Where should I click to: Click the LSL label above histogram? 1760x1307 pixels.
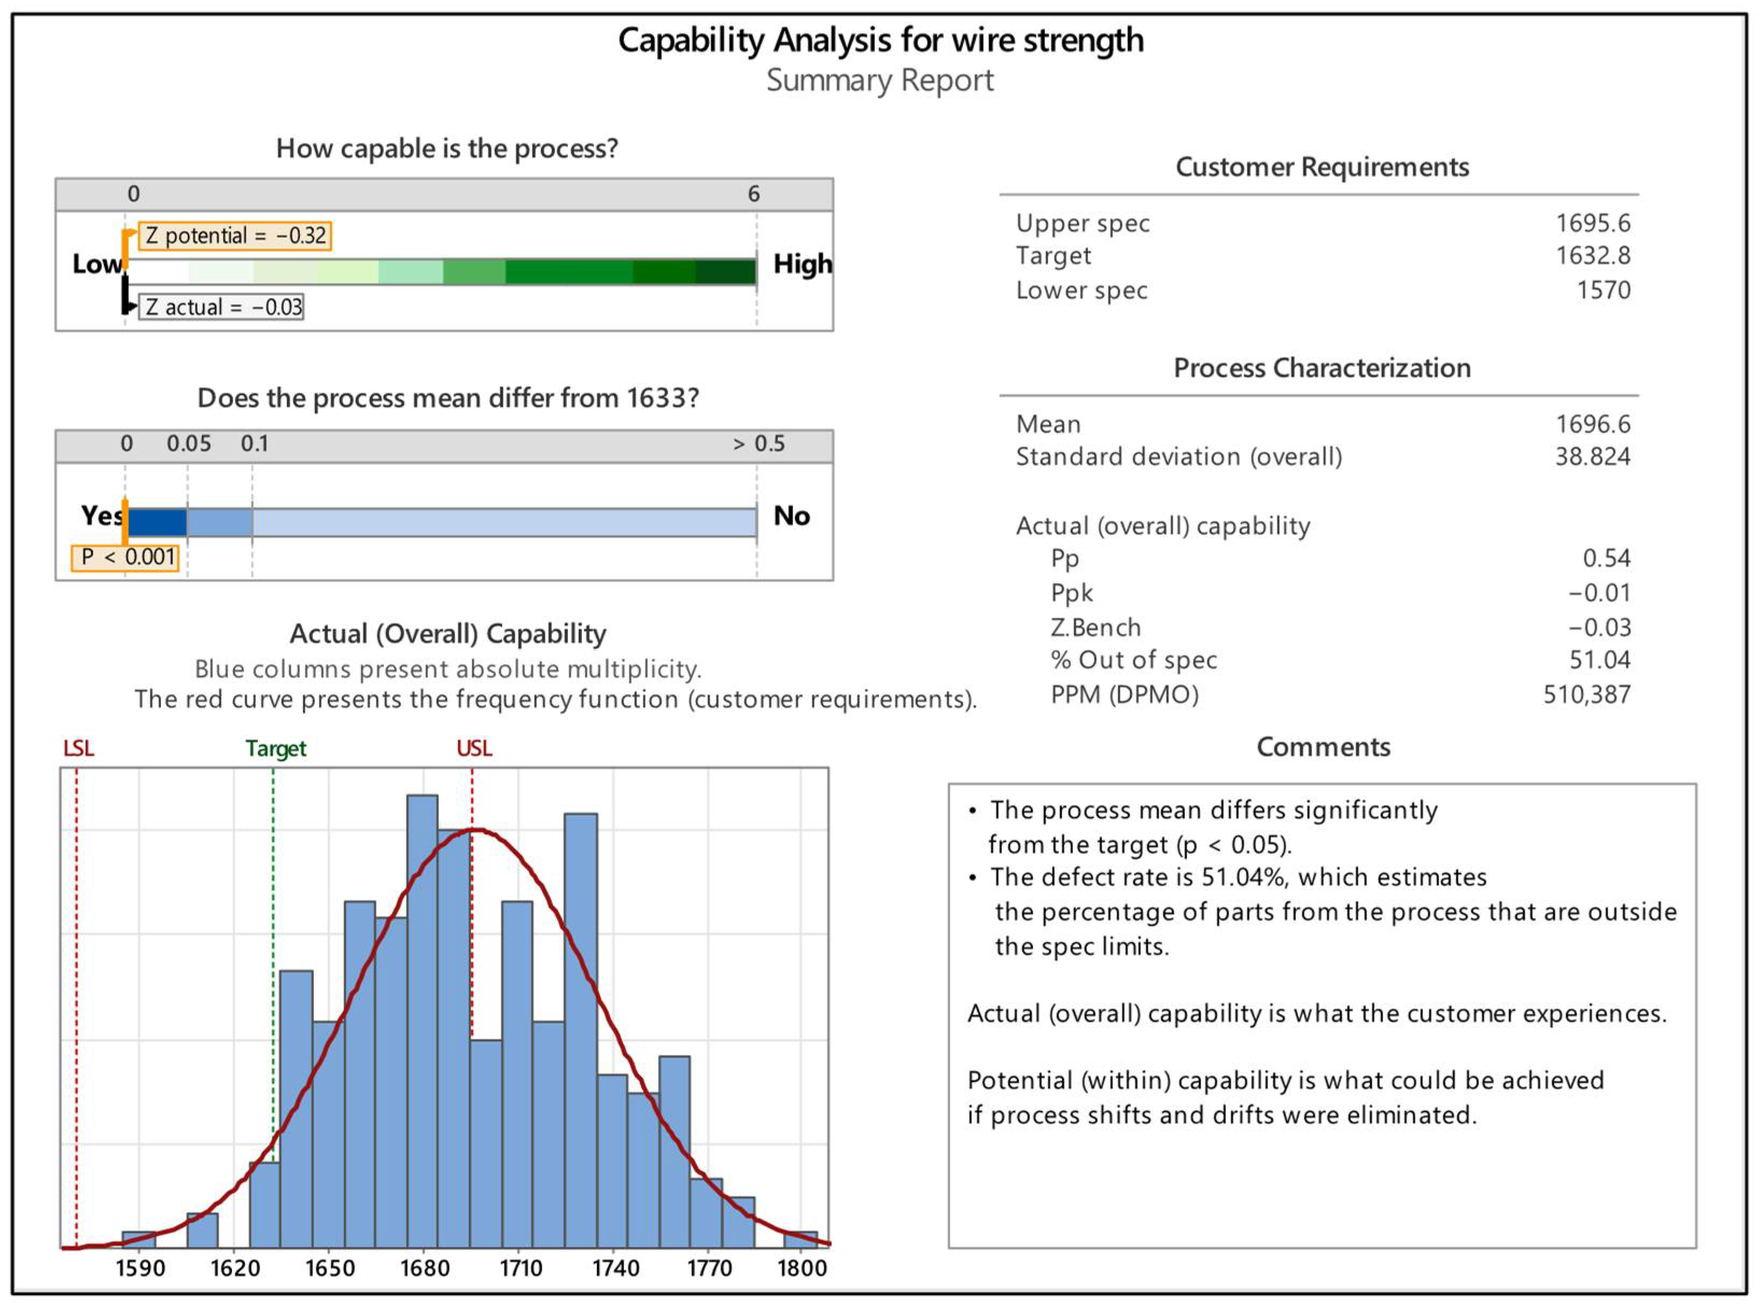coord(78,748)
